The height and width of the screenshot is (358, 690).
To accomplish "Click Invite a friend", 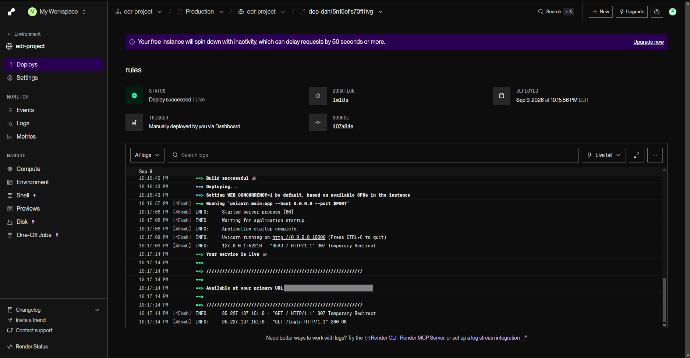I will point(31,320).
